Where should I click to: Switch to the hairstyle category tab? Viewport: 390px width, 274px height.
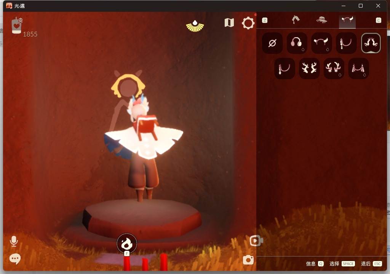[x=296, y=20]
